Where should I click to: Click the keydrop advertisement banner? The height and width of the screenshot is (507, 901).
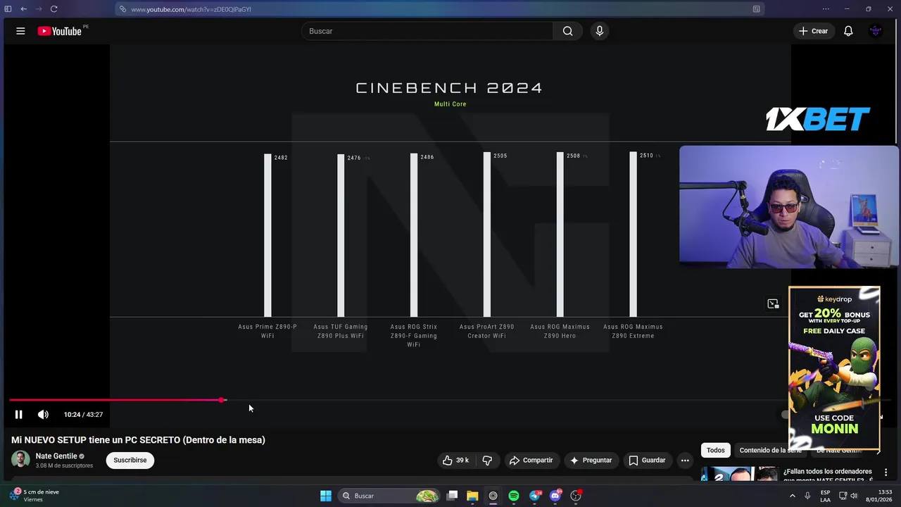click(x=834, y=368)
